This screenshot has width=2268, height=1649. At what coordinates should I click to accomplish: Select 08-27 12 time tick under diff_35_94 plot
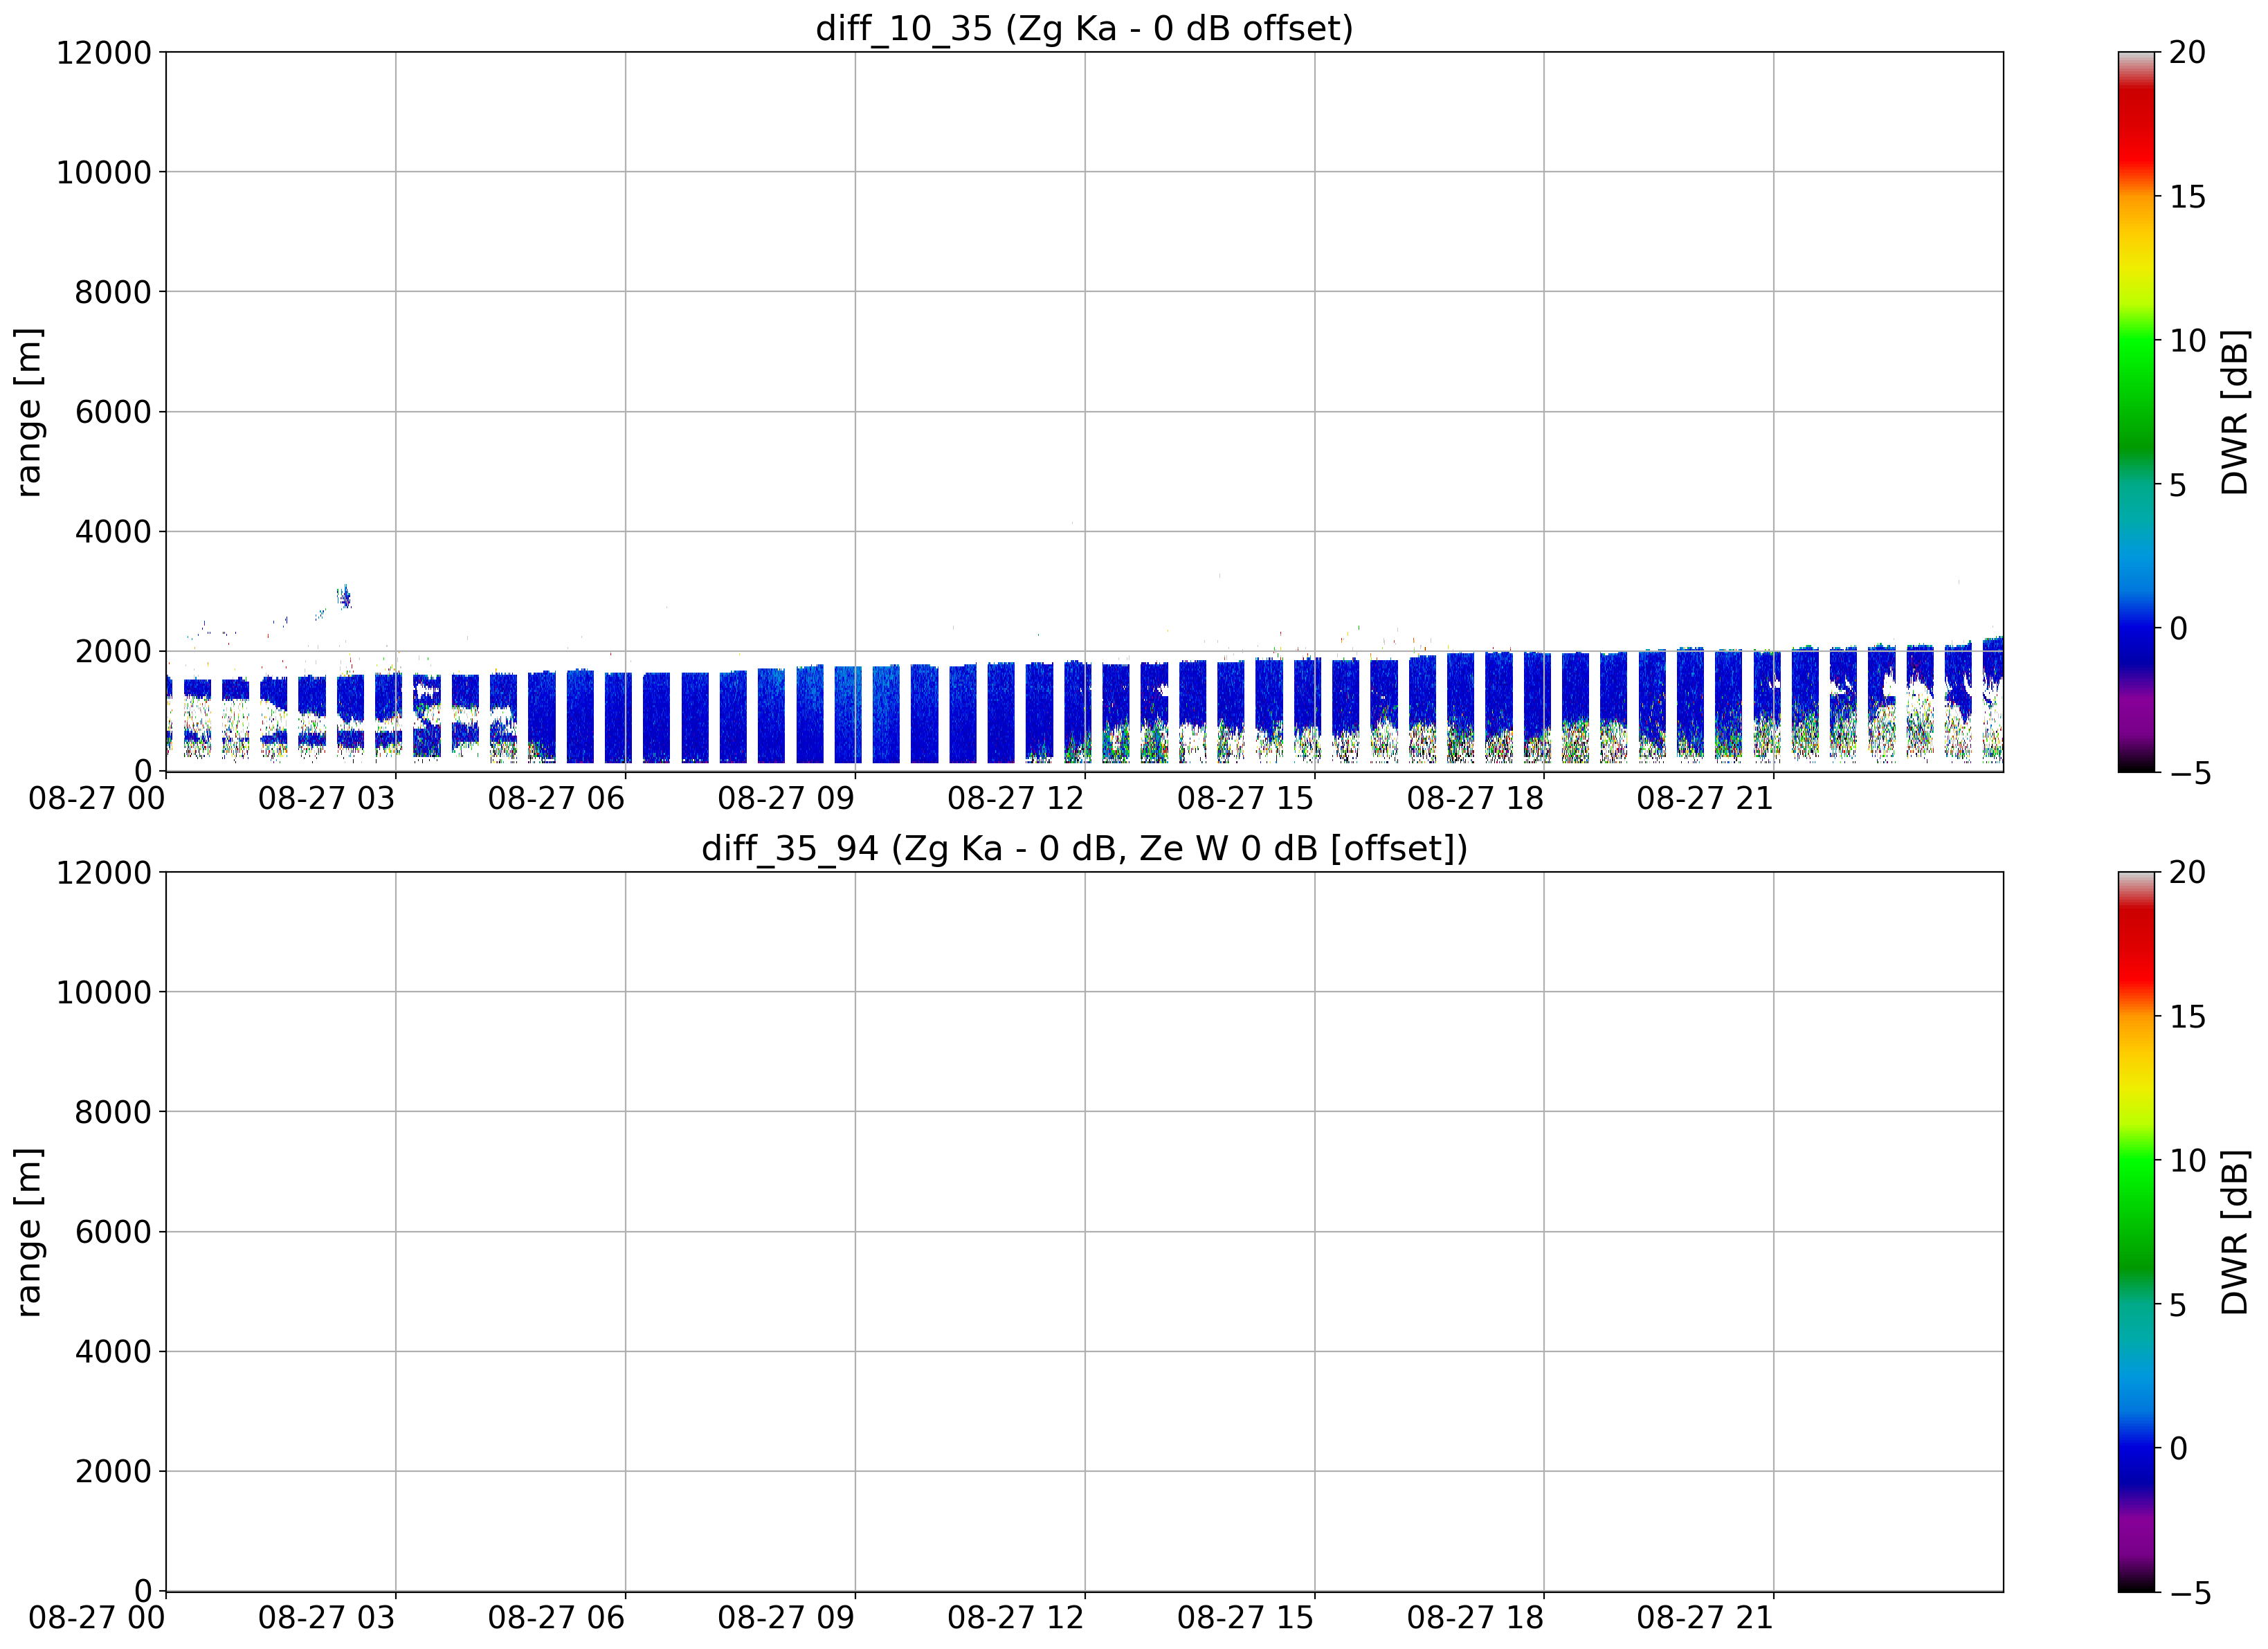pyautogui.click(x=1016, y=1618)
